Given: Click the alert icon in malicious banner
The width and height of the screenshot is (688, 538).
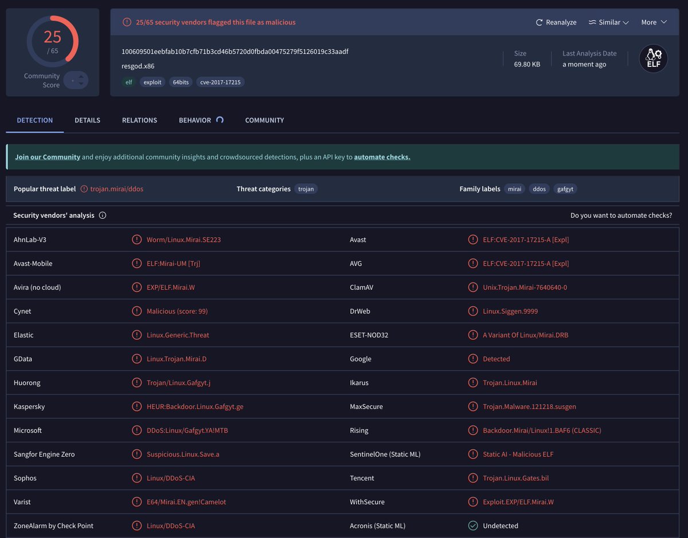Looking at the screenshot, I should click(x=127, y=22).
